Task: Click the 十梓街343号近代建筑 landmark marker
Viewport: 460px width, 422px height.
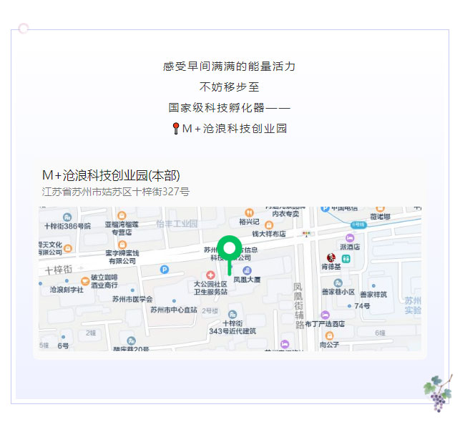Action: (232, 315)
